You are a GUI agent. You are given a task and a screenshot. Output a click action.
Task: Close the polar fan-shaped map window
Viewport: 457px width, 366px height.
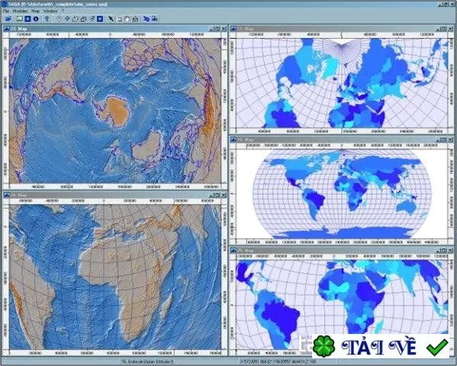tap(451, 29)
